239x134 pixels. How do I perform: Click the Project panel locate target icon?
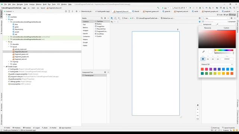tap(66, 12)
